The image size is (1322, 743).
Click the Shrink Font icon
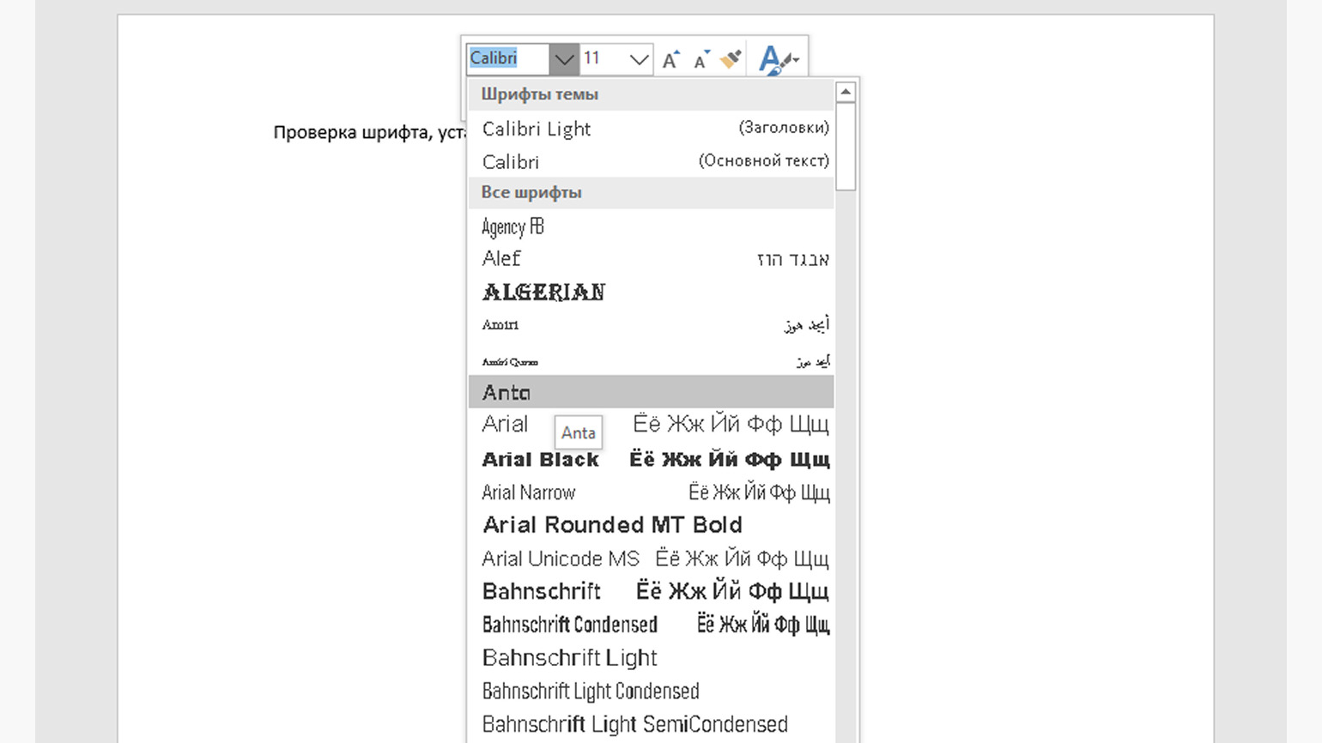tap(699, 58)
